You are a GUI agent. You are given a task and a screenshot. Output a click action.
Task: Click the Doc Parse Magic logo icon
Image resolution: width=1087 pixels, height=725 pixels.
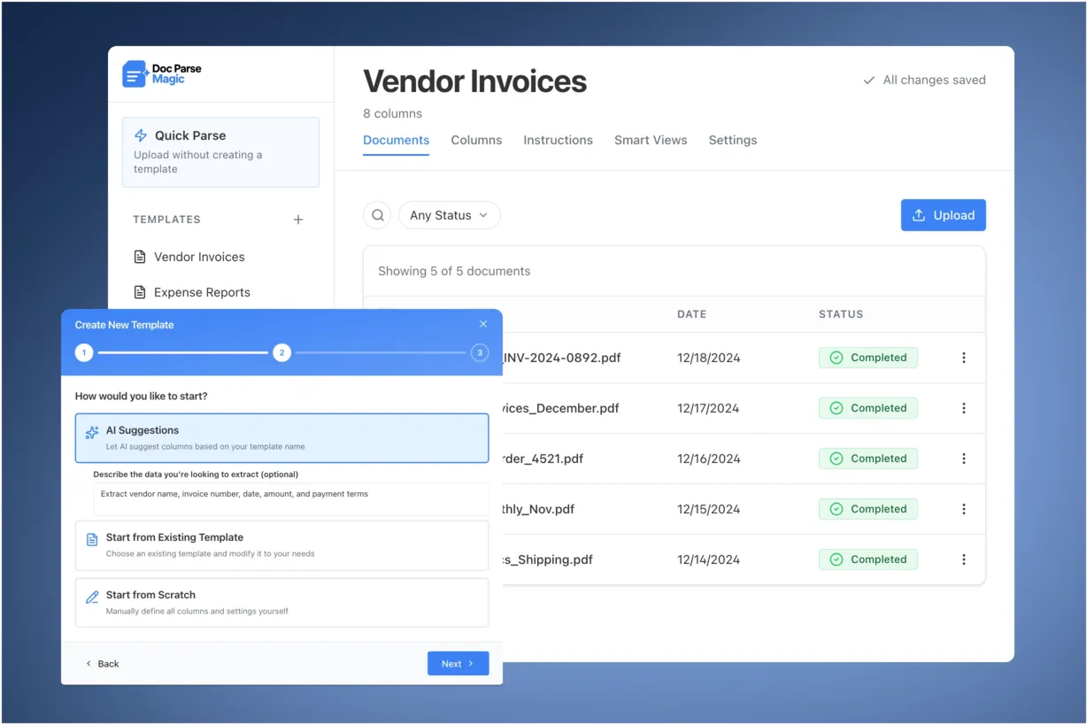tap(135, 74)
